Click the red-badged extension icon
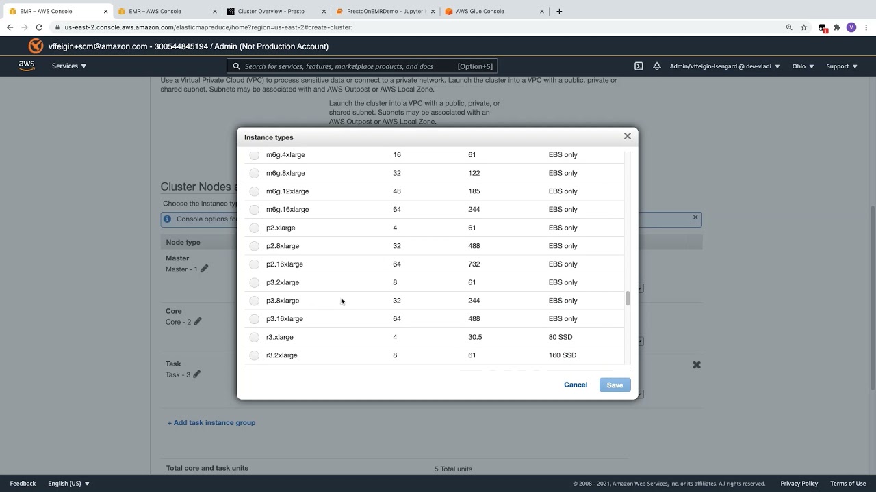This screenshot has height=492, width=876. pyautogui.click(x=823, y=28)
